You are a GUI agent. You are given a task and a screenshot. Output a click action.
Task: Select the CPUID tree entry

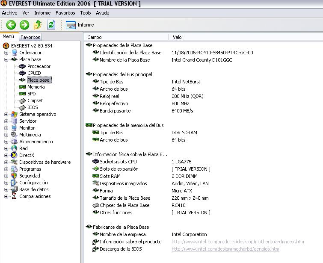34,73
